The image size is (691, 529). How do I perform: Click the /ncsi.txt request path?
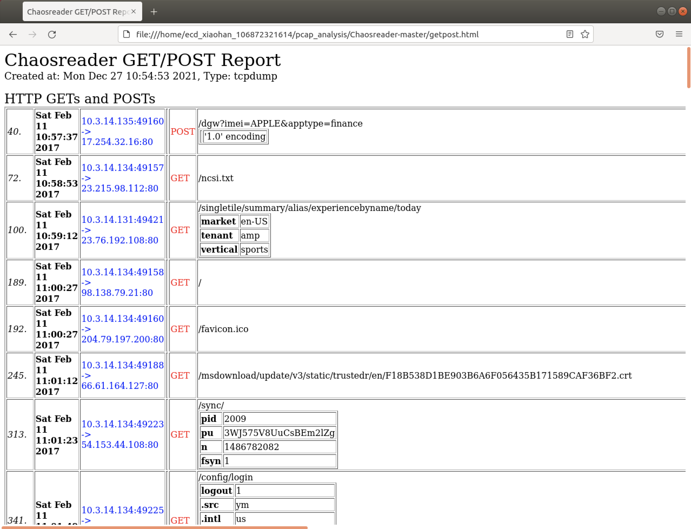[x=216, y=178]
